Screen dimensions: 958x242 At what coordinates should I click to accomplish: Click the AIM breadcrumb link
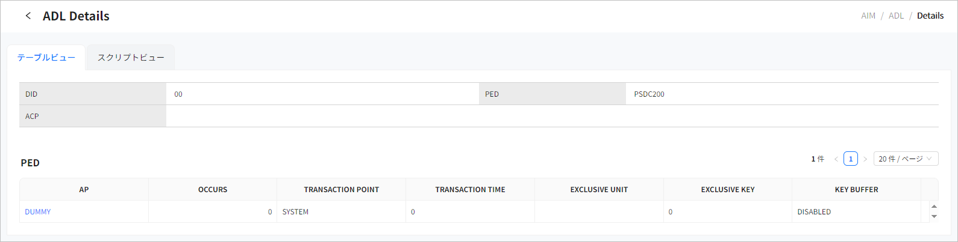click(868, 16)
